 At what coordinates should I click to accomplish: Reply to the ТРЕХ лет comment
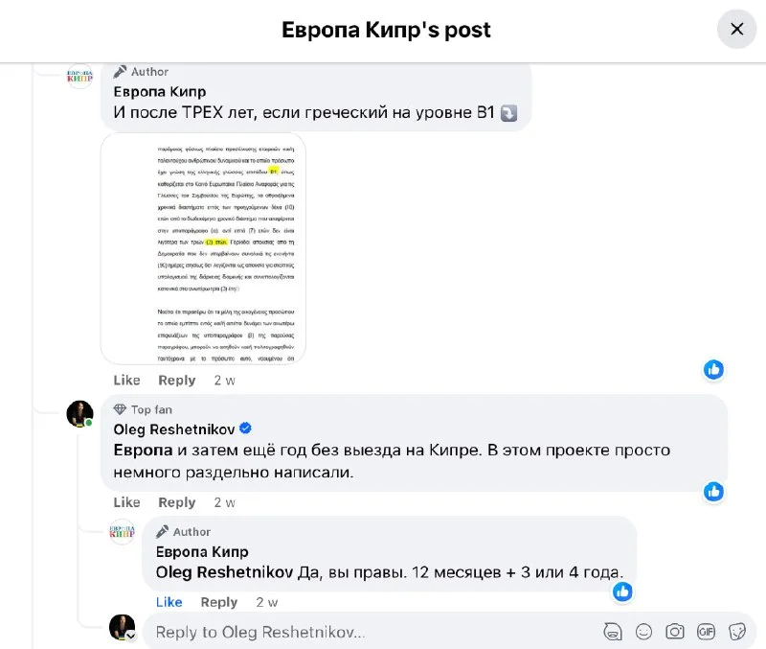(x=177, y=380)
